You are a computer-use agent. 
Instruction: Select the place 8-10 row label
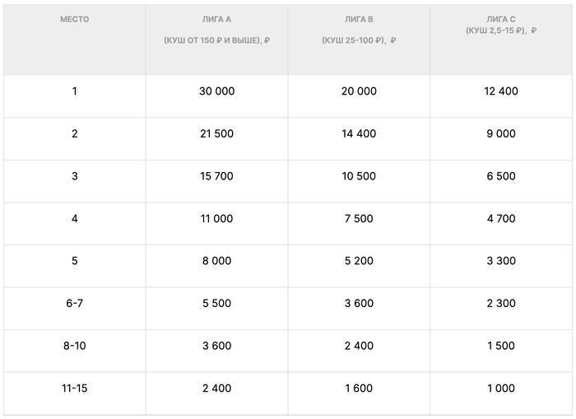[74, 346]
